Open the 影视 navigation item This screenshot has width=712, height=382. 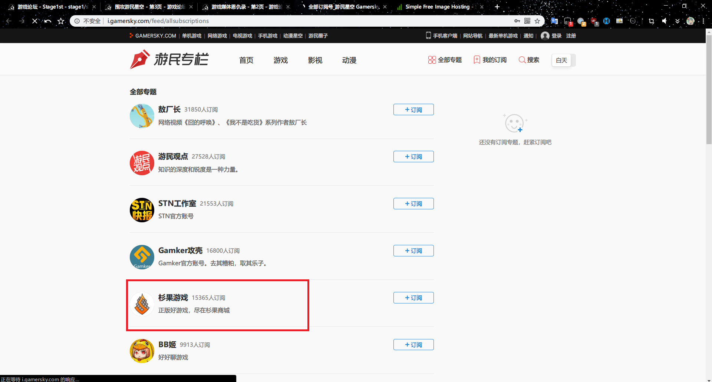[x=315, y=60]
